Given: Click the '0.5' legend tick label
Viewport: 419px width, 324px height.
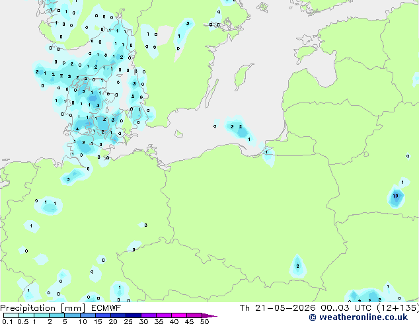Looking at the screenshot, I should [22, 321].
